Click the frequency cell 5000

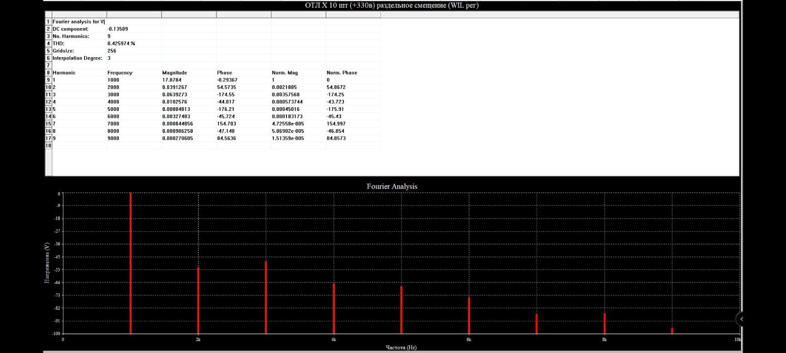(134, 109)
